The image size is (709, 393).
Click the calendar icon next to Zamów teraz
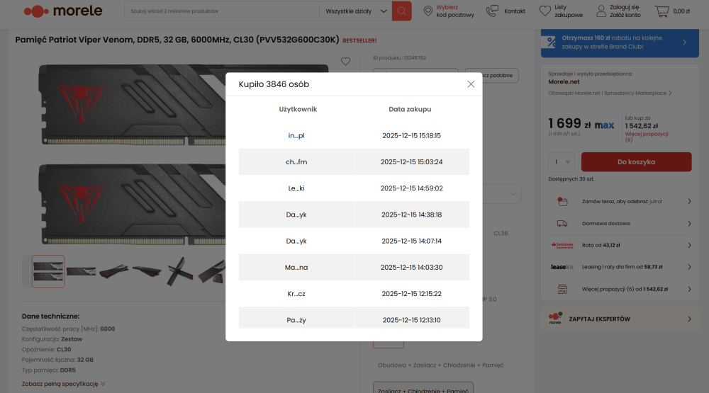click(x=562, y=202)
